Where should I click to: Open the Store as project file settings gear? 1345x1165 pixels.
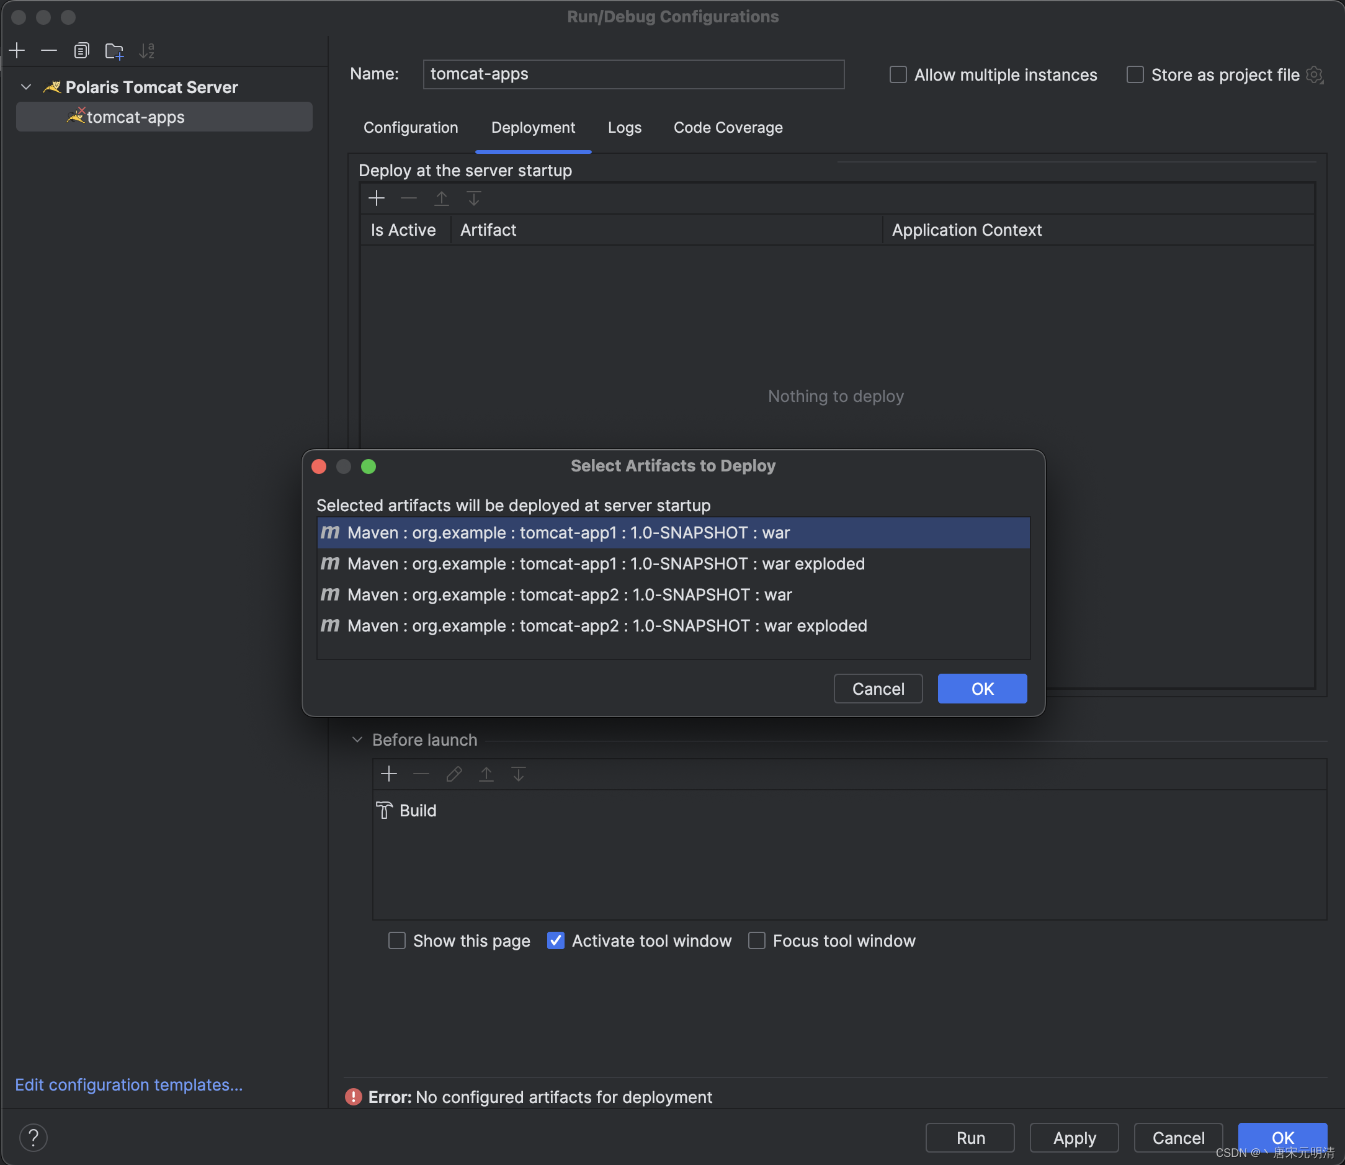tap(1315, 75)
